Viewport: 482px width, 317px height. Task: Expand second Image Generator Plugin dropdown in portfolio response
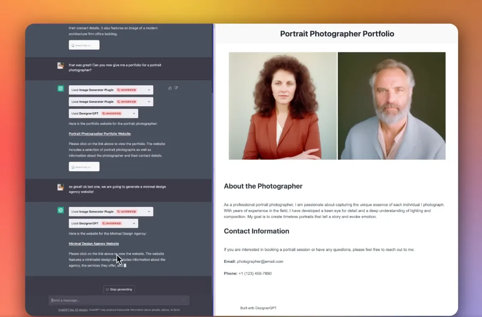point(149,102)
